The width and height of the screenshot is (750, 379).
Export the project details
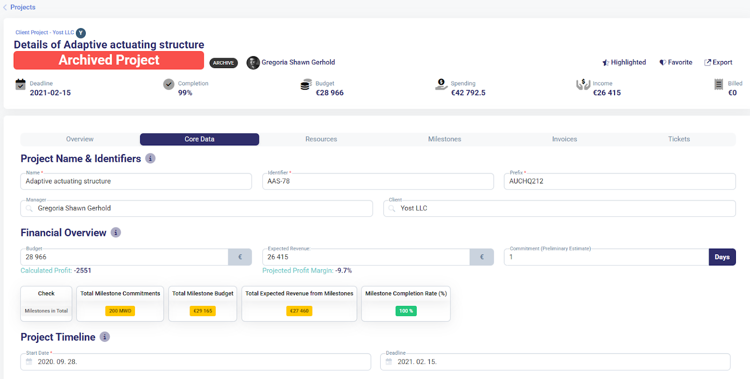tap(718, 62)
